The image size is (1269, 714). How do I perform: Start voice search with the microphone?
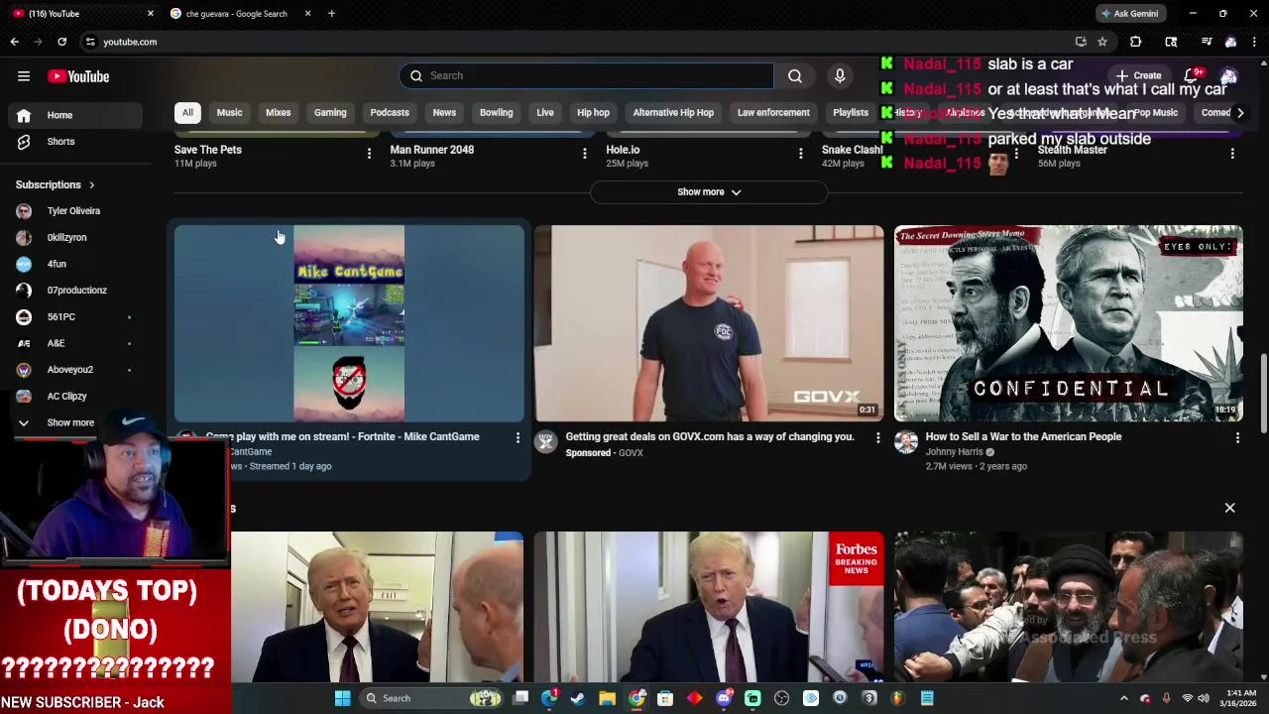point(840,75)
